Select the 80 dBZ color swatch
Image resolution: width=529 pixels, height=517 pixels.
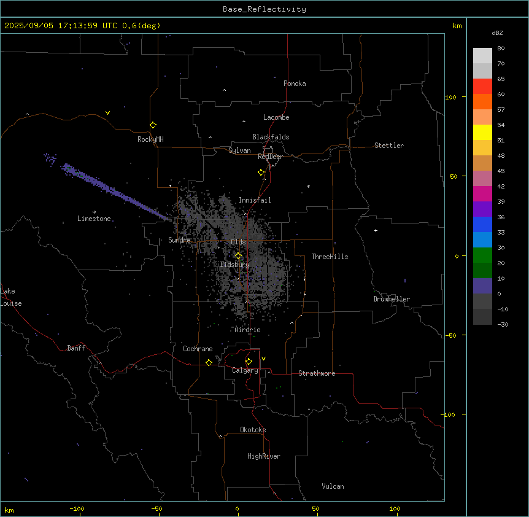[x=482, y=56]
